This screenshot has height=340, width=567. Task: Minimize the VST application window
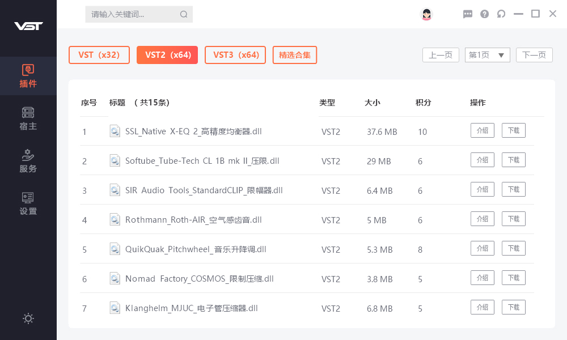coord(519,14)
